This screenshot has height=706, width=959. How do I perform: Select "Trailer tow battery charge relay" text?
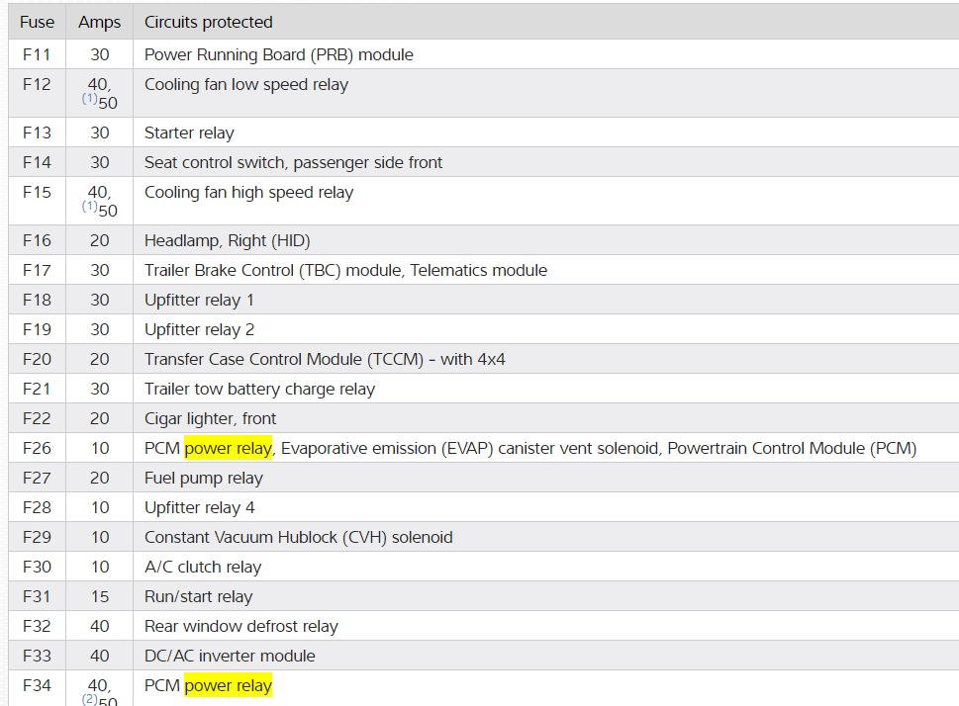259,389
